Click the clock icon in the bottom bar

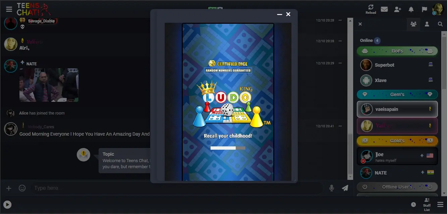(x=413, y=205)
